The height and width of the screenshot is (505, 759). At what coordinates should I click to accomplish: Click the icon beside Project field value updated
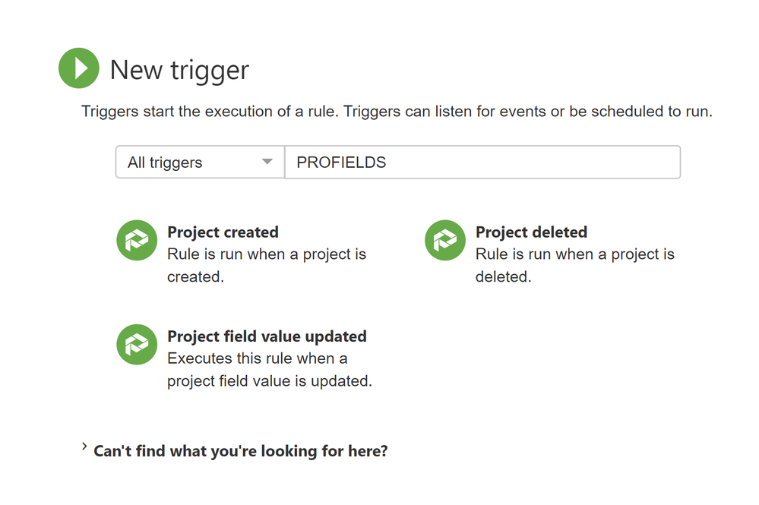tap(137, 345)
